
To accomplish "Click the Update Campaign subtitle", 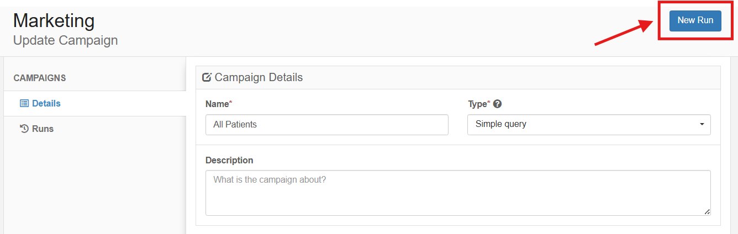I will point(66,40).
